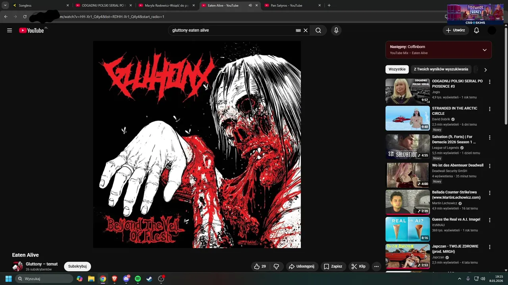Like the Eaten Alive video

tap(260, 266)
